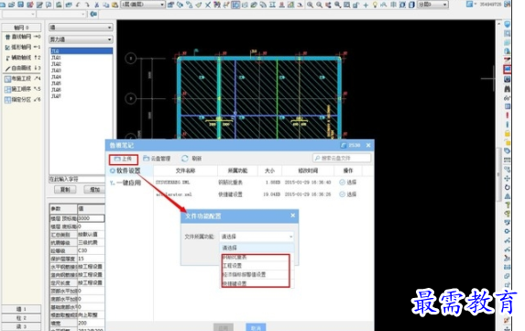Close the 文件功能配置 popup

pos(292,215)
